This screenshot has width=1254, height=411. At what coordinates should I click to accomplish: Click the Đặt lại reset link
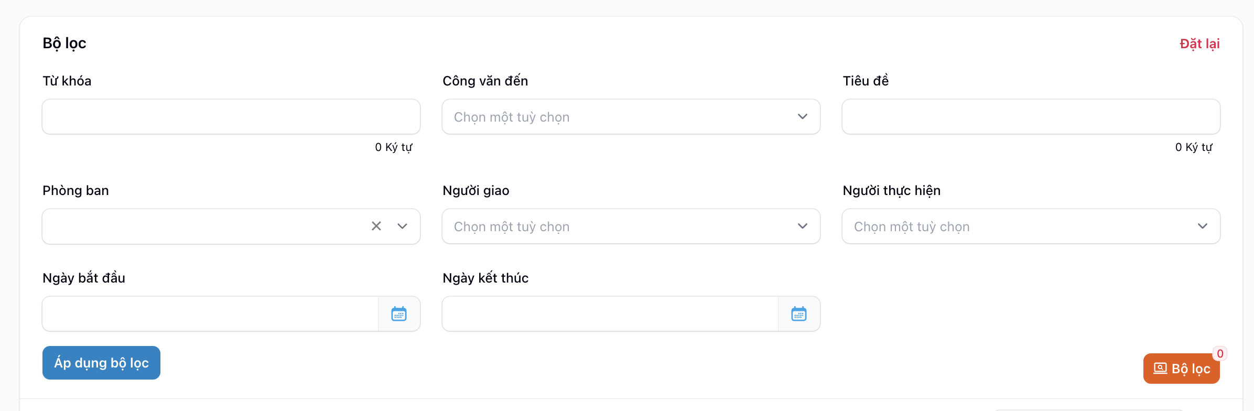tap(1199, 44)
